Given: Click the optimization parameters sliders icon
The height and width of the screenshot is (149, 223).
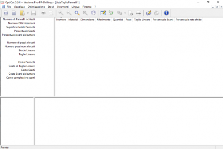Looking at the screenshot, I should click(x=111, y=13).
